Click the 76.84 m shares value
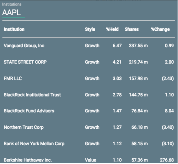Viewport: 178px width, 164px height. (x=140, y=111)
